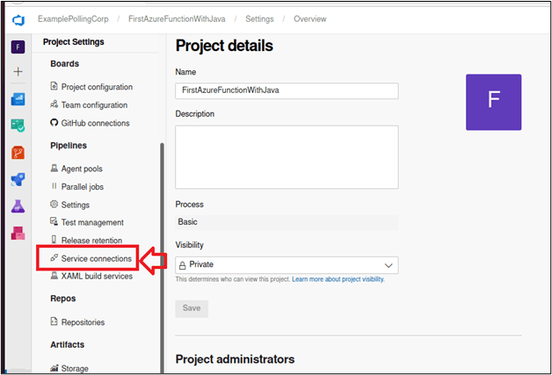
Task: Expand Visibility dropdown chevron arrow
Action: [389, 265]
